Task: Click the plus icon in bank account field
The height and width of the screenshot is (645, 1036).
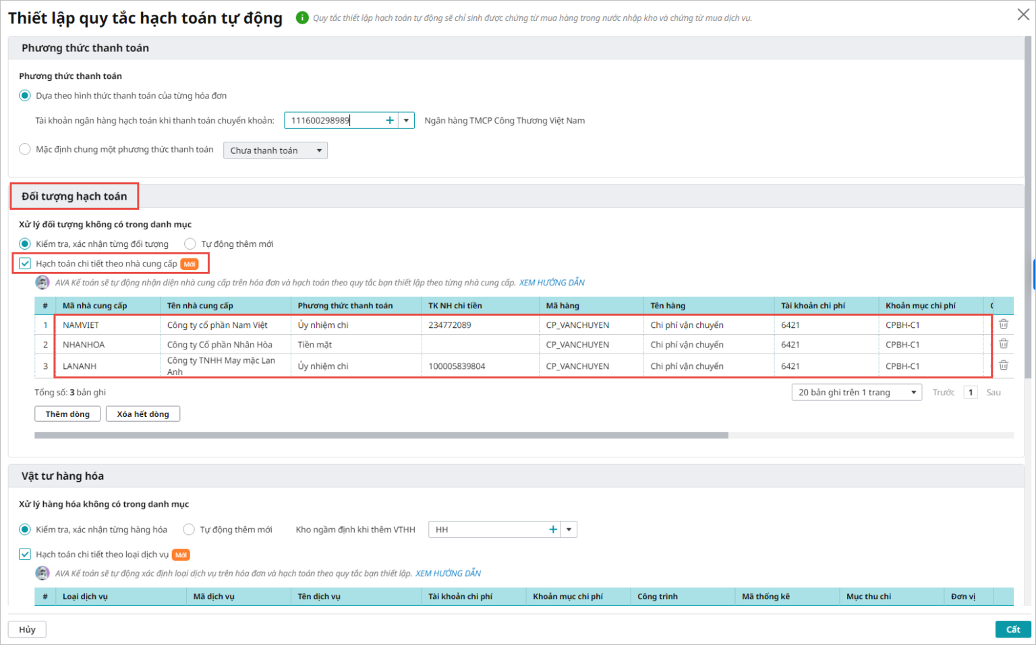Action: tap(390, 120)
